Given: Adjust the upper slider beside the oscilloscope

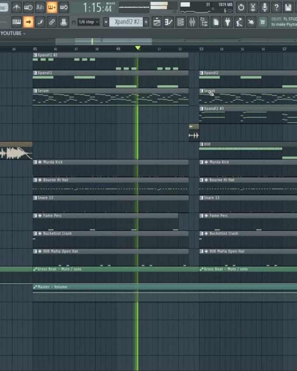Looking at the screenshot, I should 159,3.
